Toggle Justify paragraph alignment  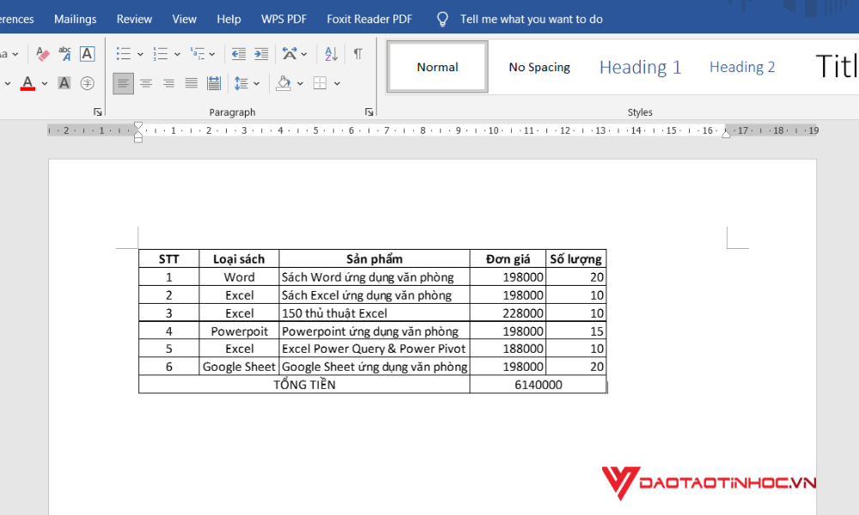click(x=190, y=83)
